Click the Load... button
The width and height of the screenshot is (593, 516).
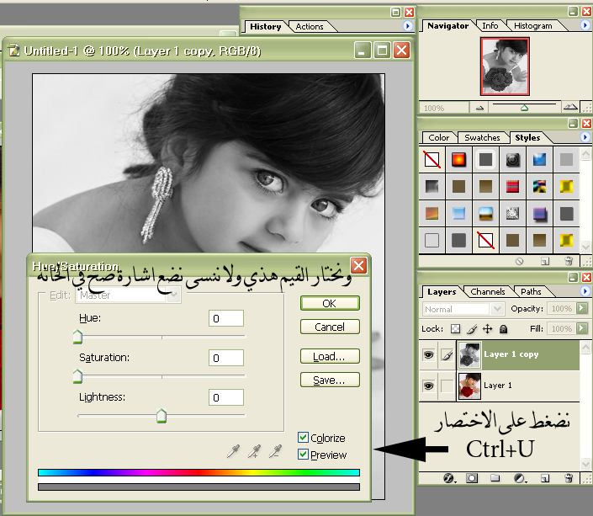[x=330, y=356]
